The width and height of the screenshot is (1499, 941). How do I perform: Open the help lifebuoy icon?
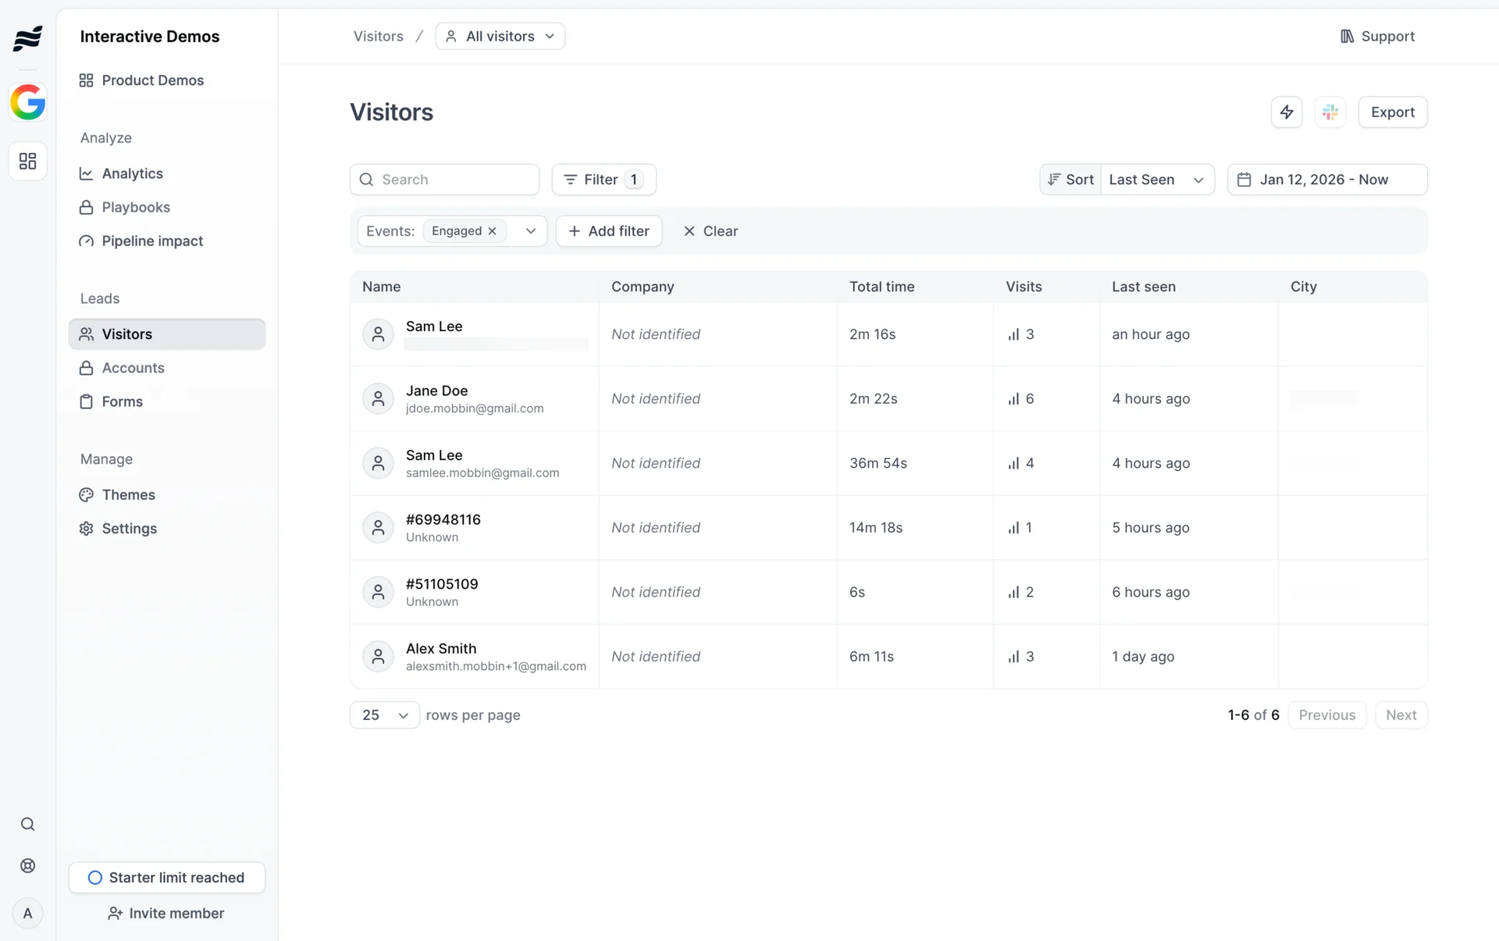[28, 865]
